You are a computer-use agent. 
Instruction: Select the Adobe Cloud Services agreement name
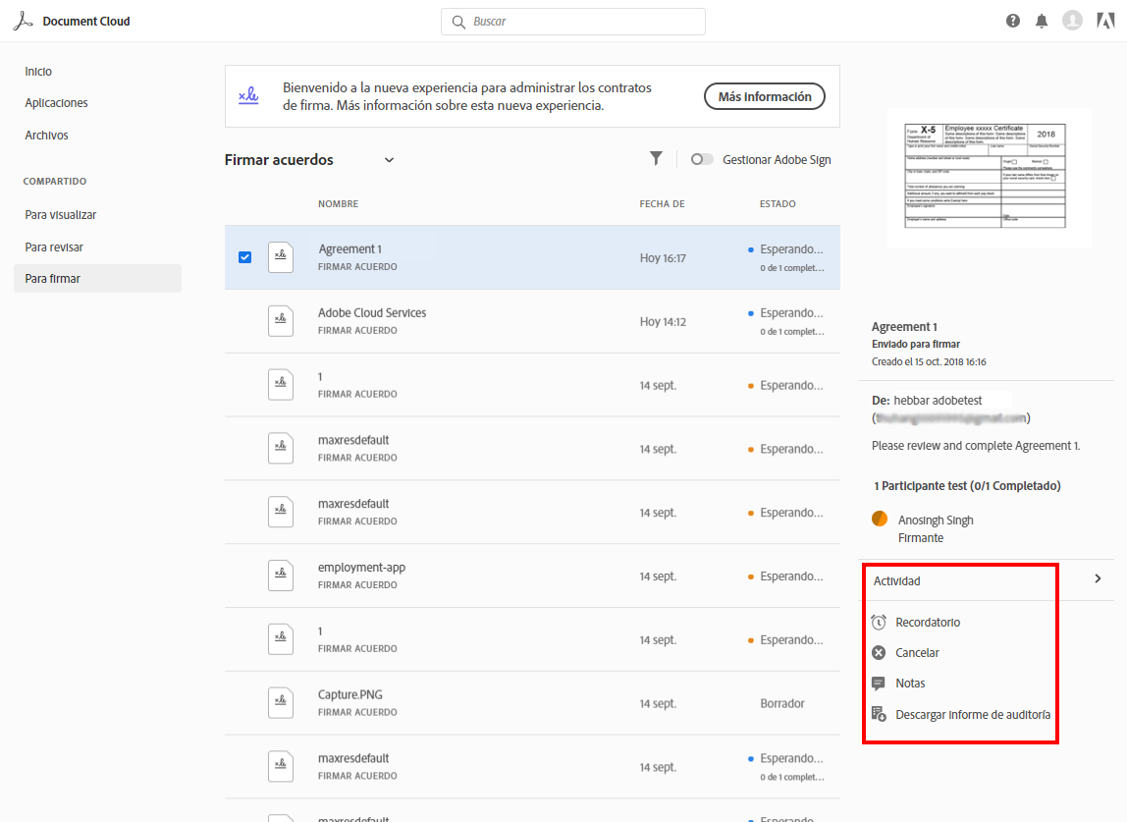click(x=372, y=313)
